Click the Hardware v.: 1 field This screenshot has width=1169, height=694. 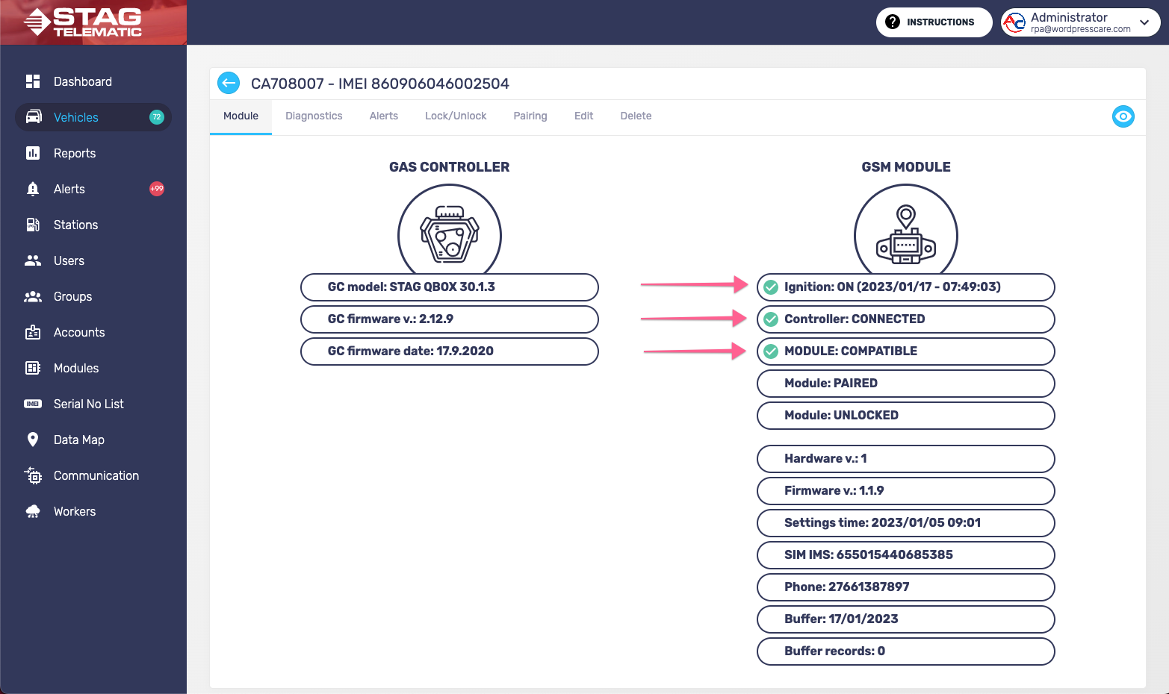click(906, 459)
